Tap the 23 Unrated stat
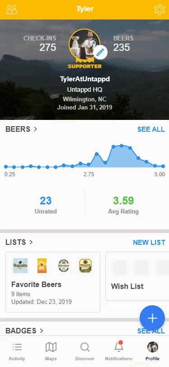Viewport: 169px width, 367px height. pyautogui.click(x=46, y=205)
